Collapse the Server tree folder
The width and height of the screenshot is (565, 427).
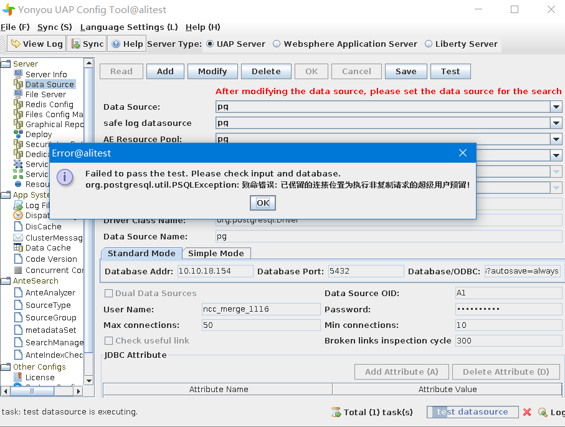6,64
